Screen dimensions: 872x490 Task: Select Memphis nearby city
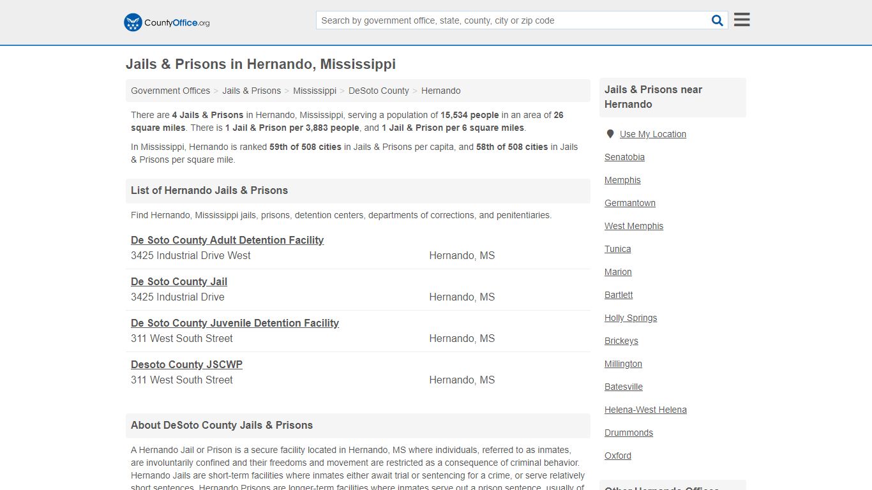tap(622, 180)
